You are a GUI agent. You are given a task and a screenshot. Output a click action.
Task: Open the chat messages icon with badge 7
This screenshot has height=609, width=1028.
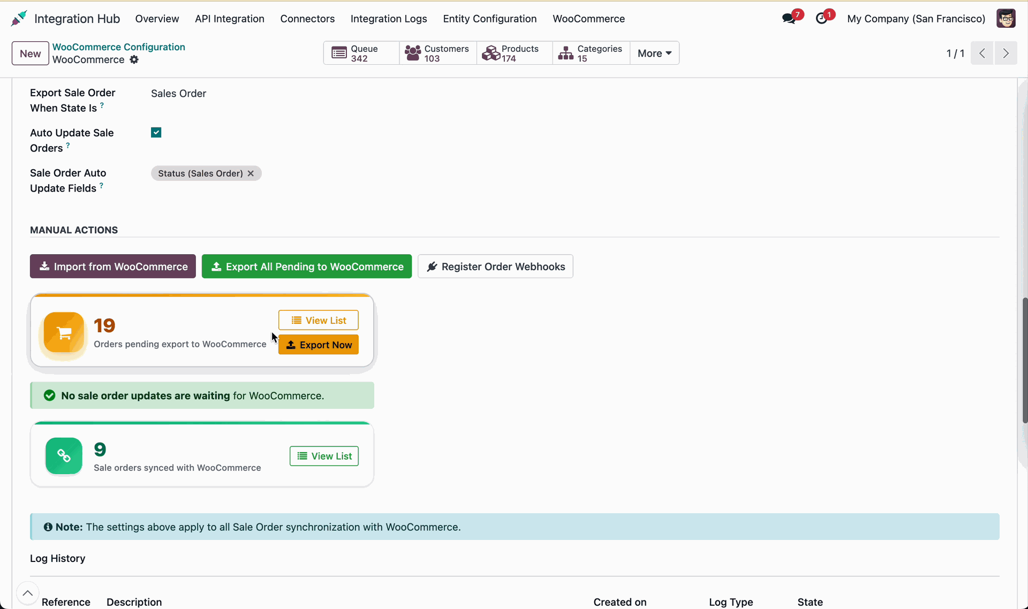click(x=789, y=19)
